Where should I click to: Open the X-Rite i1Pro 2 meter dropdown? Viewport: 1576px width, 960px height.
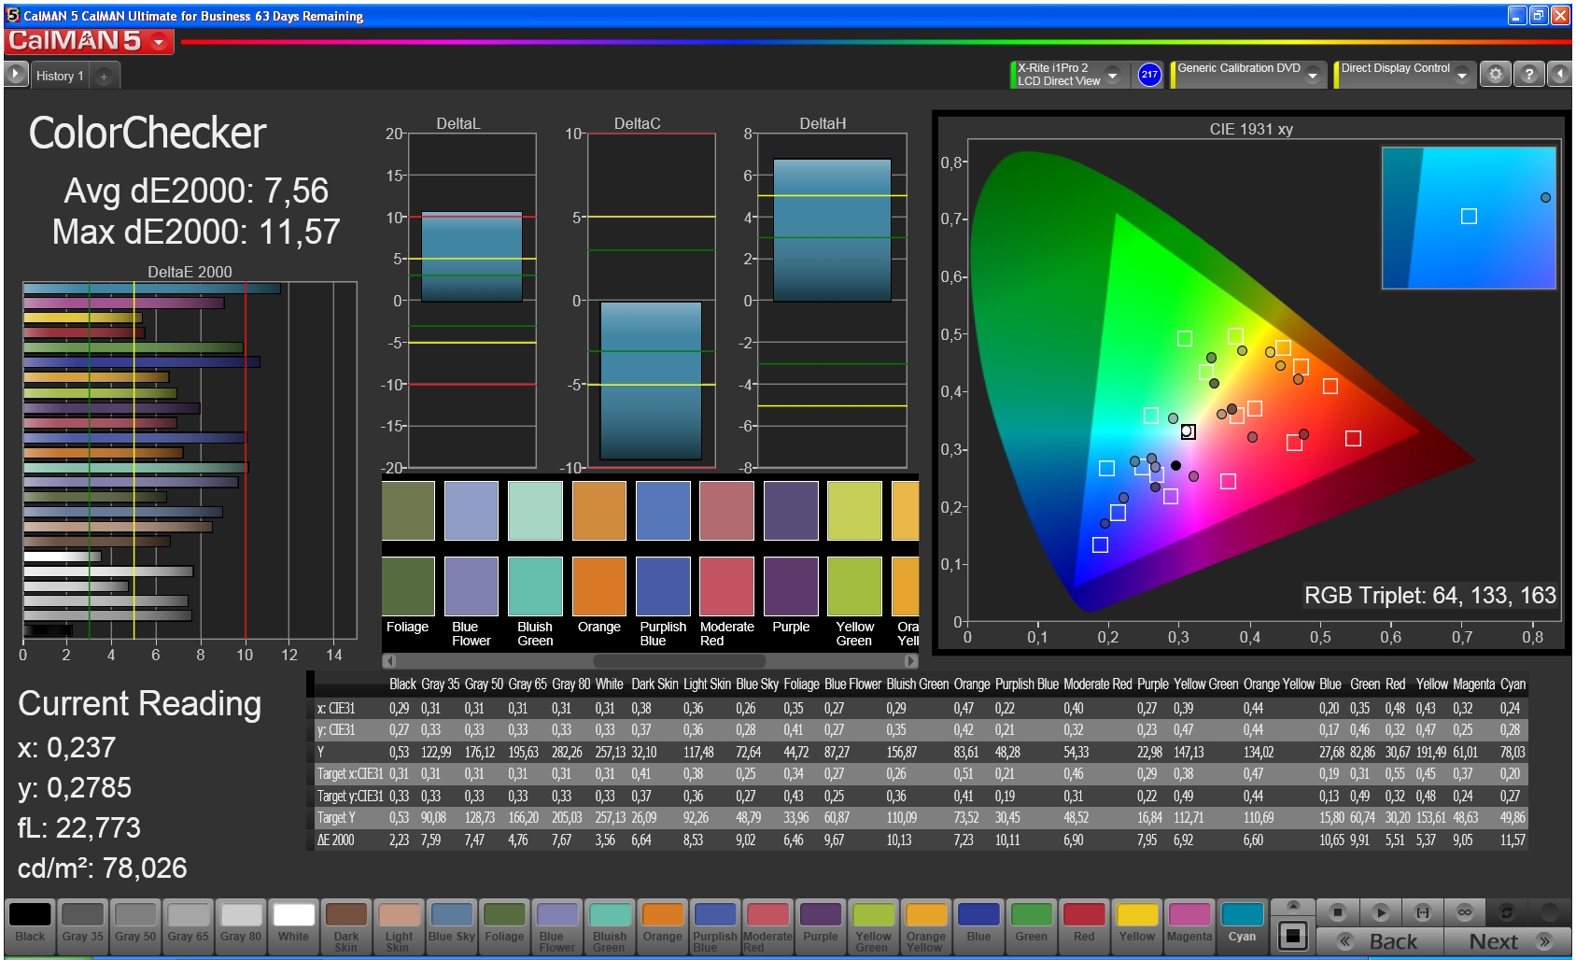click(1113, 75)
